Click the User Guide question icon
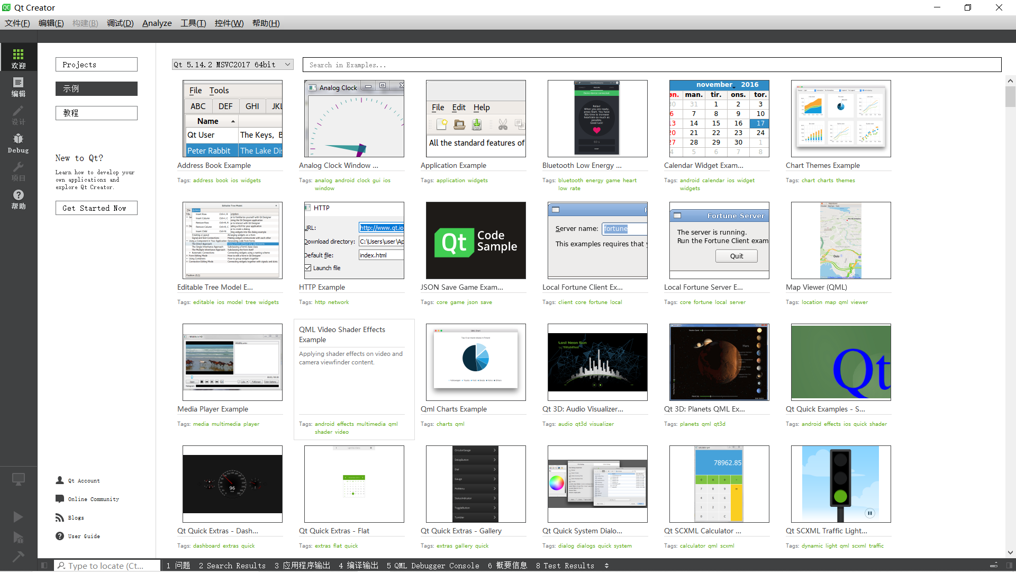Viewport: 1016px width, 572px height. click(x=60, y=536)
